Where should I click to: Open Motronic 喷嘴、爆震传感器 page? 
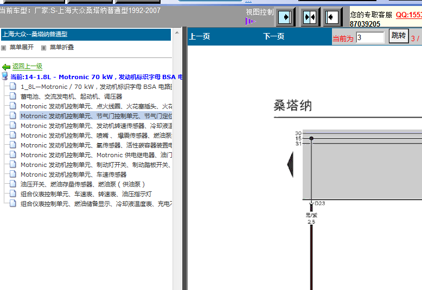click(96, 136)
